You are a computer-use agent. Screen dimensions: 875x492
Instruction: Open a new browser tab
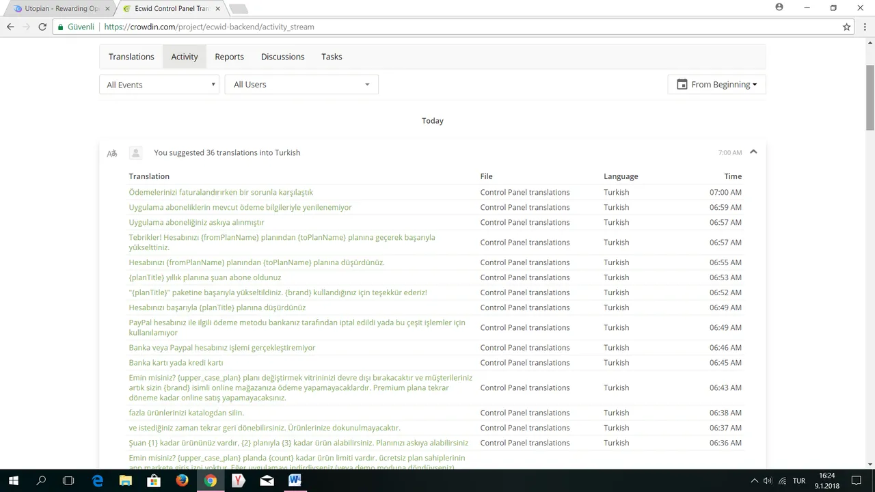pyautogui.click(x=239, y=9)
